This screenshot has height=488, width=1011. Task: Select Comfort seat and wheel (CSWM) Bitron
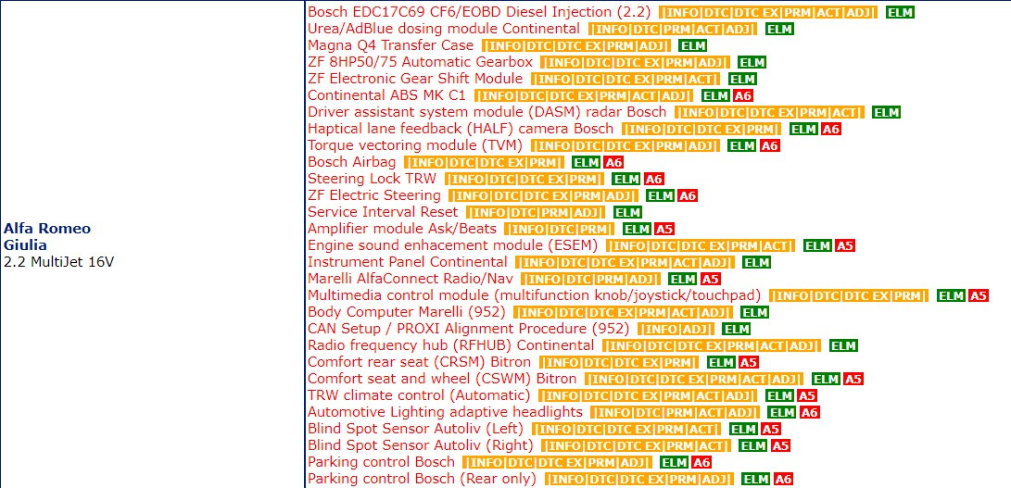coord(442,379)
